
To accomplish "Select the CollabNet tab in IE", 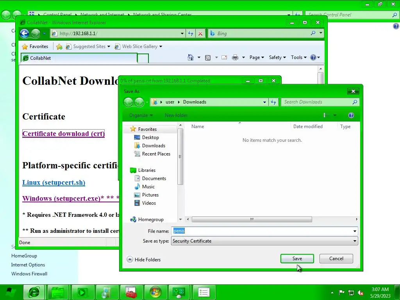I will [79, 58].
